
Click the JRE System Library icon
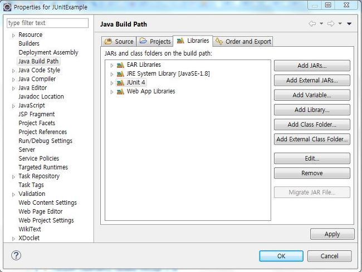pyautogui.click(x=120, y=74)
